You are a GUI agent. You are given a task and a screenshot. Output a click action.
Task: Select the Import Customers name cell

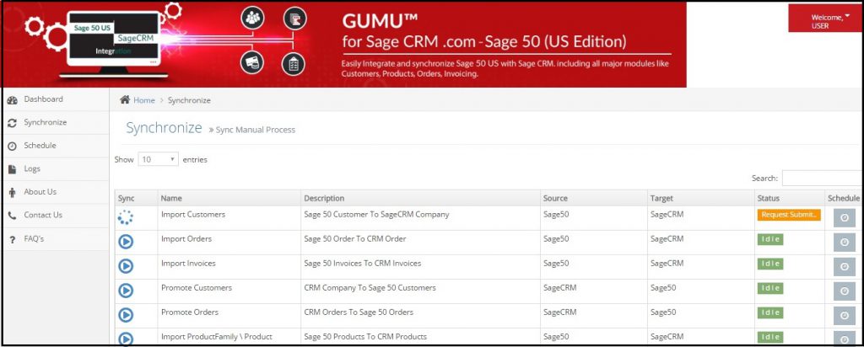229,218
